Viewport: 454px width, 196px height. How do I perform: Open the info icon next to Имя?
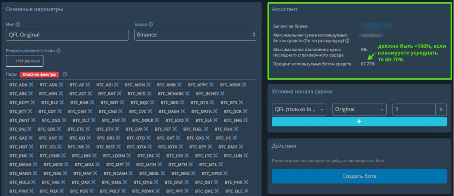(18, 25)
